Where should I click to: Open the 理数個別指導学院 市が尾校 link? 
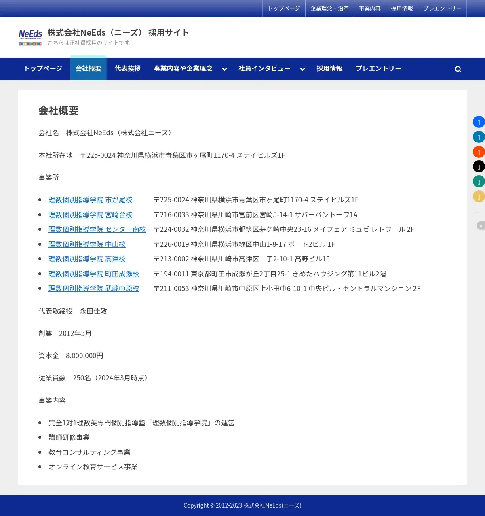coord(91,200)
